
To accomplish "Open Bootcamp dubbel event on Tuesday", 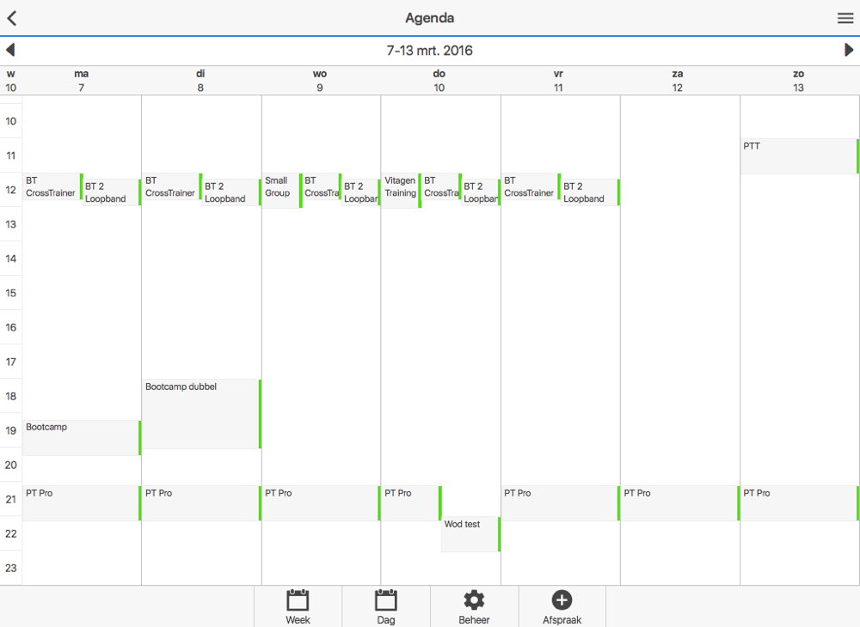I will (x=202, y=414).
